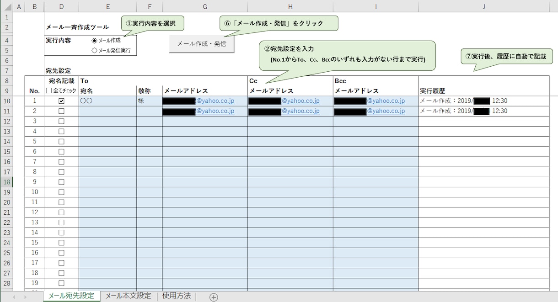Select column header J
The height and width of the screenshot is (302, 558).
pos(483,6)
